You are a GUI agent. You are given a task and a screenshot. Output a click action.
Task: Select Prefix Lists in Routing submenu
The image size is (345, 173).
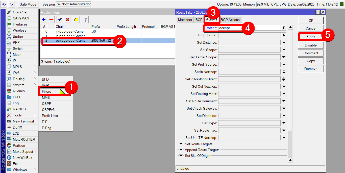click(50, 116)
